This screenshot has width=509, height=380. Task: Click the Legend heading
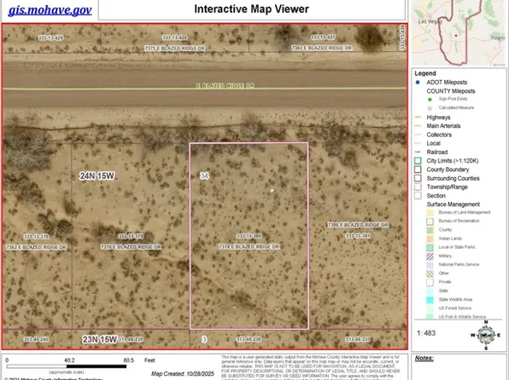pos(425,73)
